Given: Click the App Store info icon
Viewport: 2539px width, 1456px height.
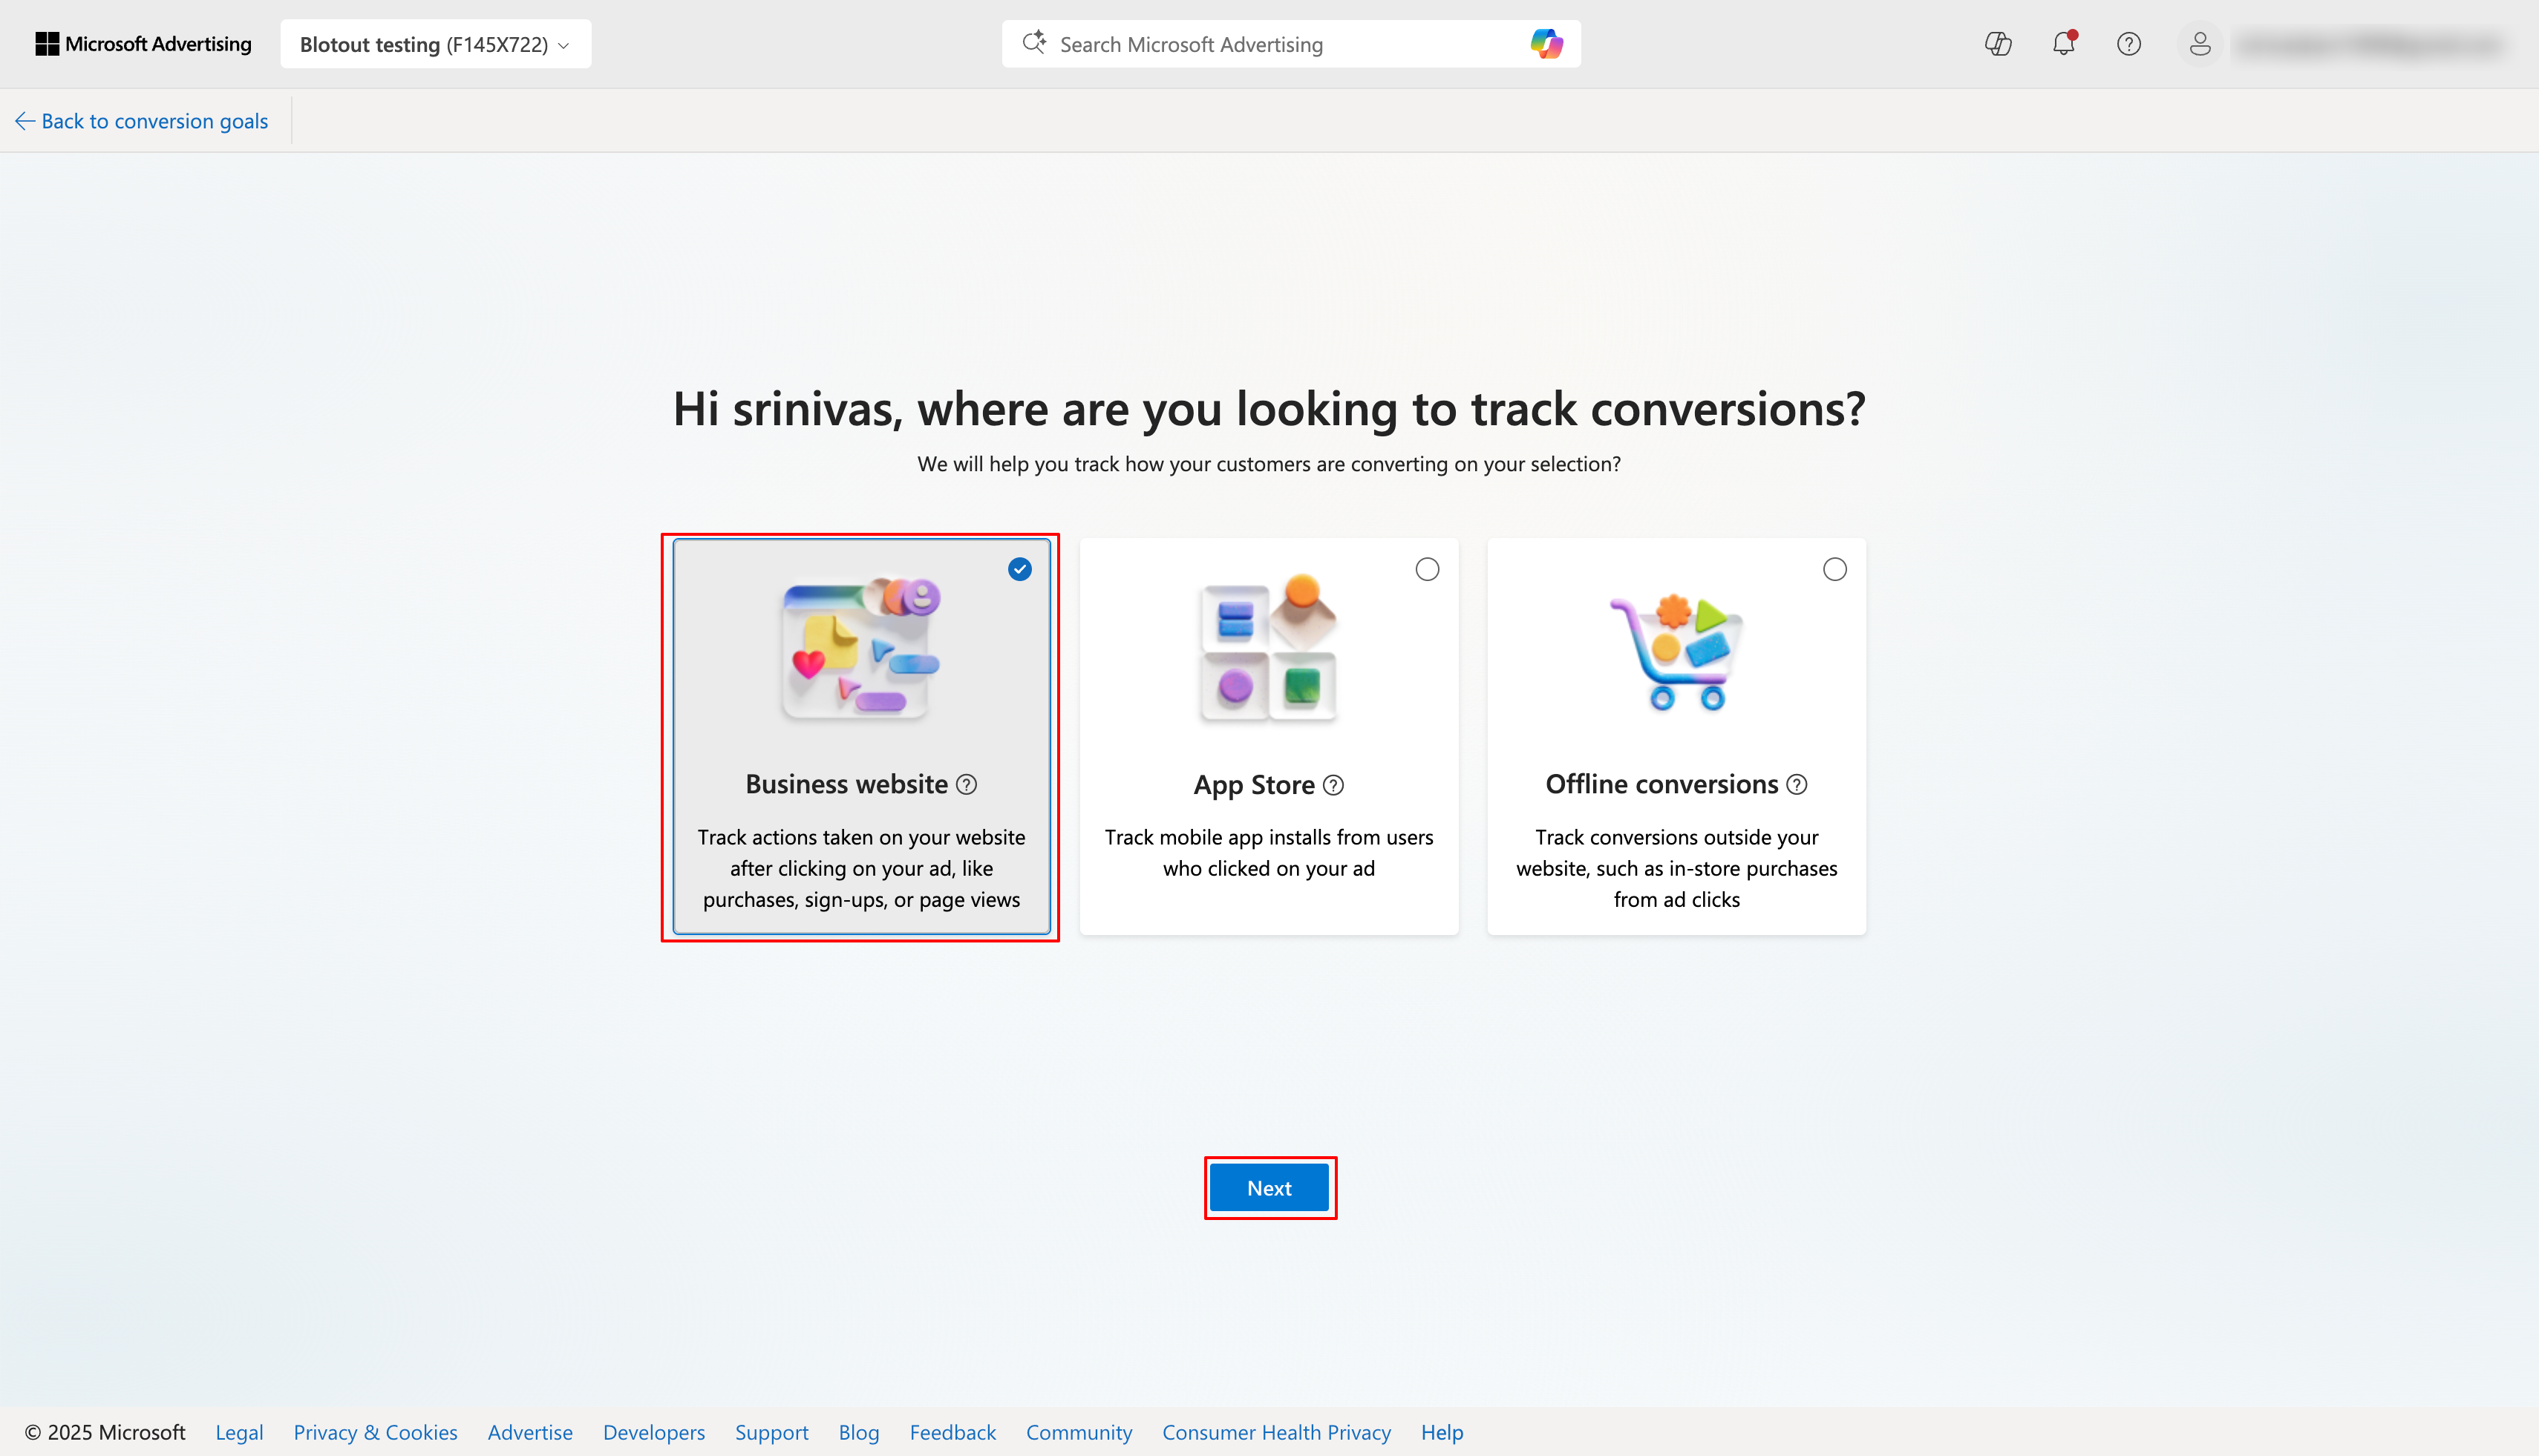Looking at the screenshot, I should click(1333, 785).
